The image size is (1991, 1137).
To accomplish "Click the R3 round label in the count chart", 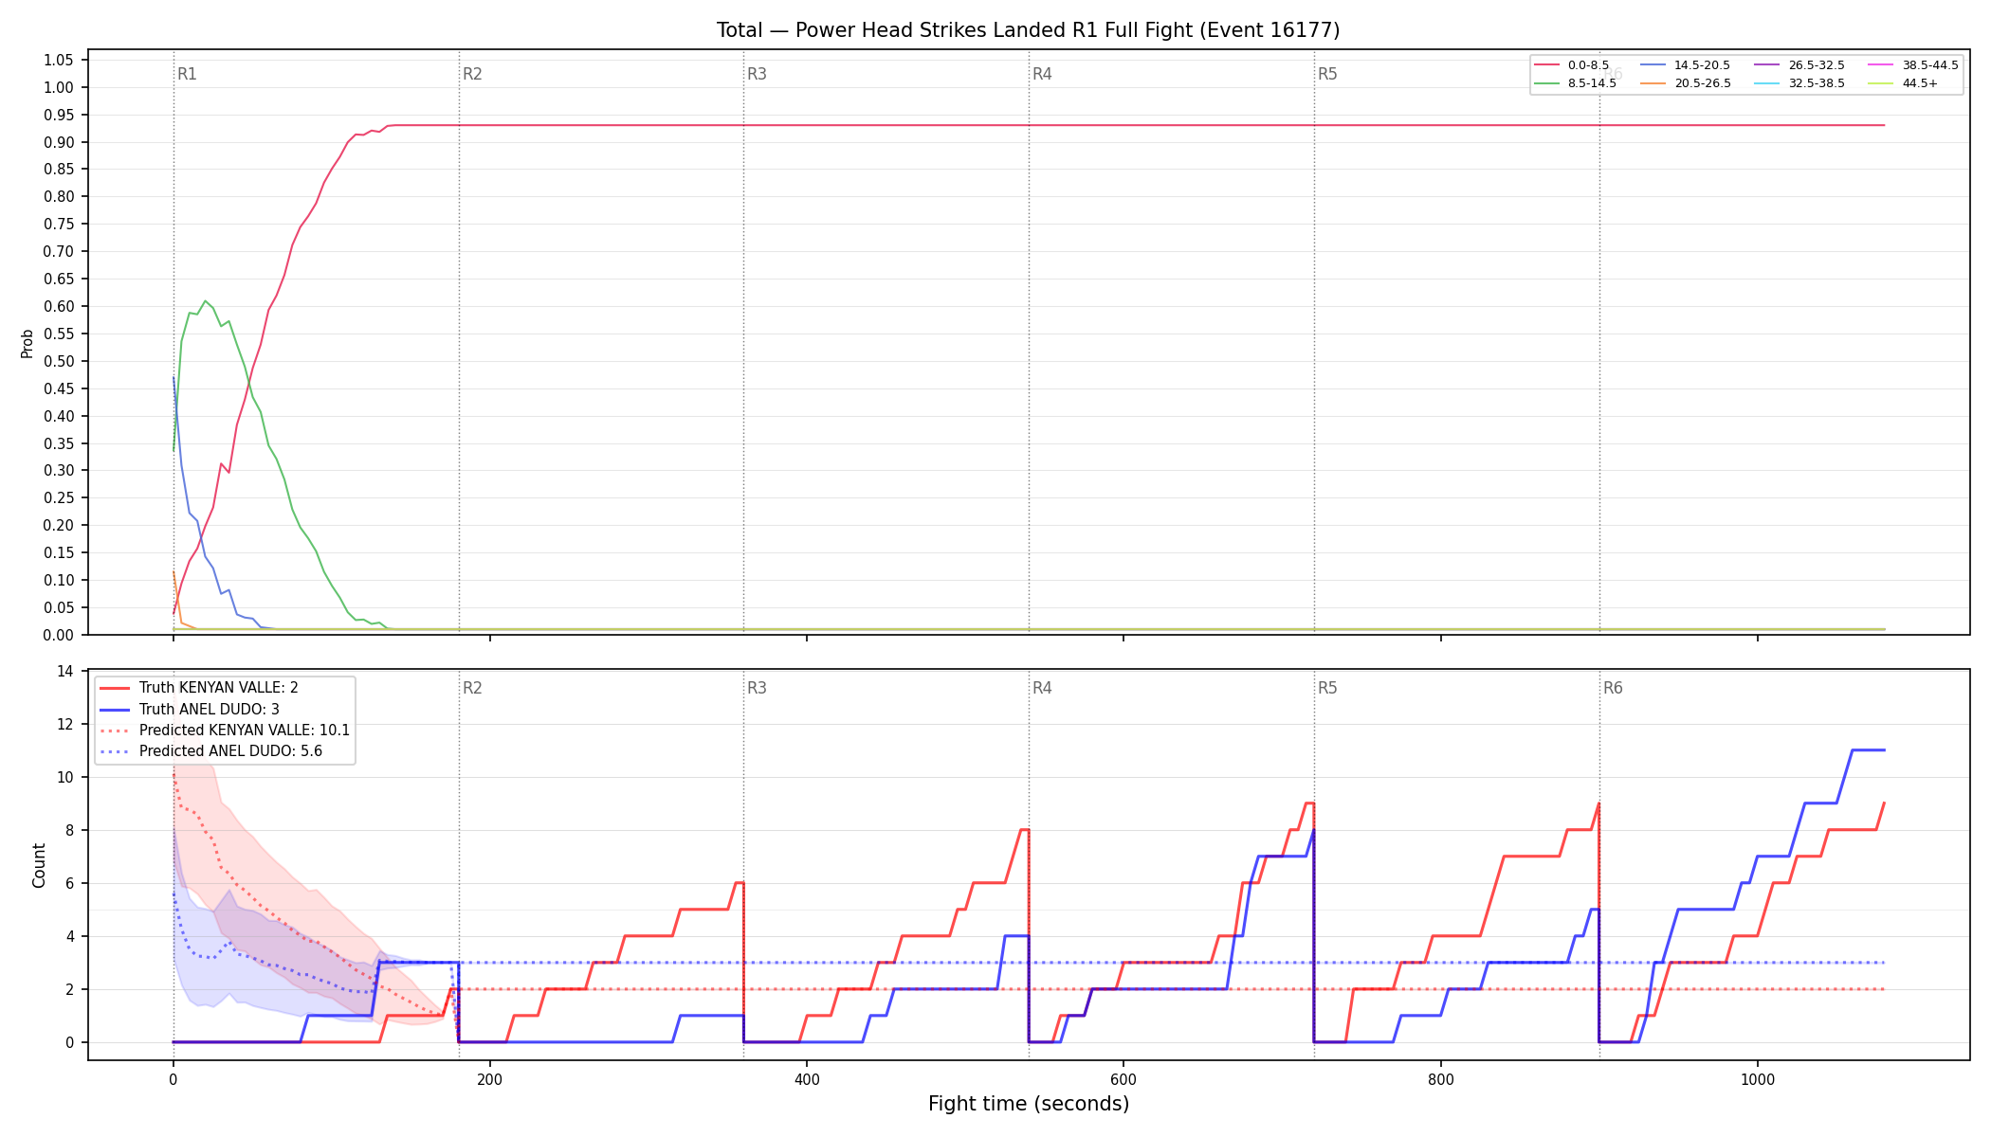I will pos(757,688).
